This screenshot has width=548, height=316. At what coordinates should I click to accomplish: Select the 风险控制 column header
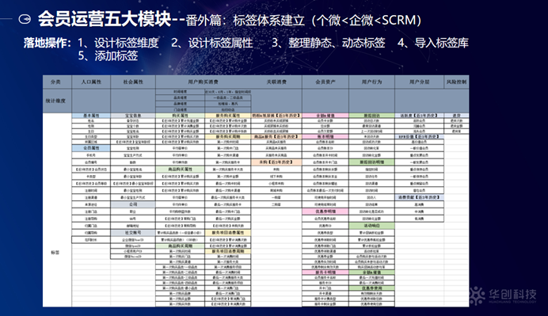click(456, 82)
